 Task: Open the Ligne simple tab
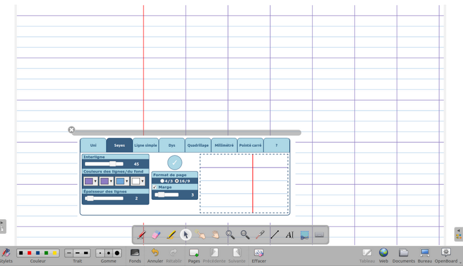tap(146, 145)
